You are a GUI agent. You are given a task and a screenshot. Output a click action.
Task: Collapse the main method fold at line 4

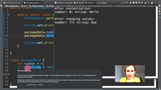tap(9, 15)
